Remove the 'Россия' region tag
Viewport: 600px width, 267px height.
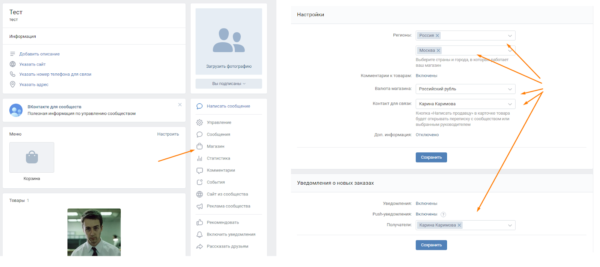pyautogui.click(x=437, y=36)
